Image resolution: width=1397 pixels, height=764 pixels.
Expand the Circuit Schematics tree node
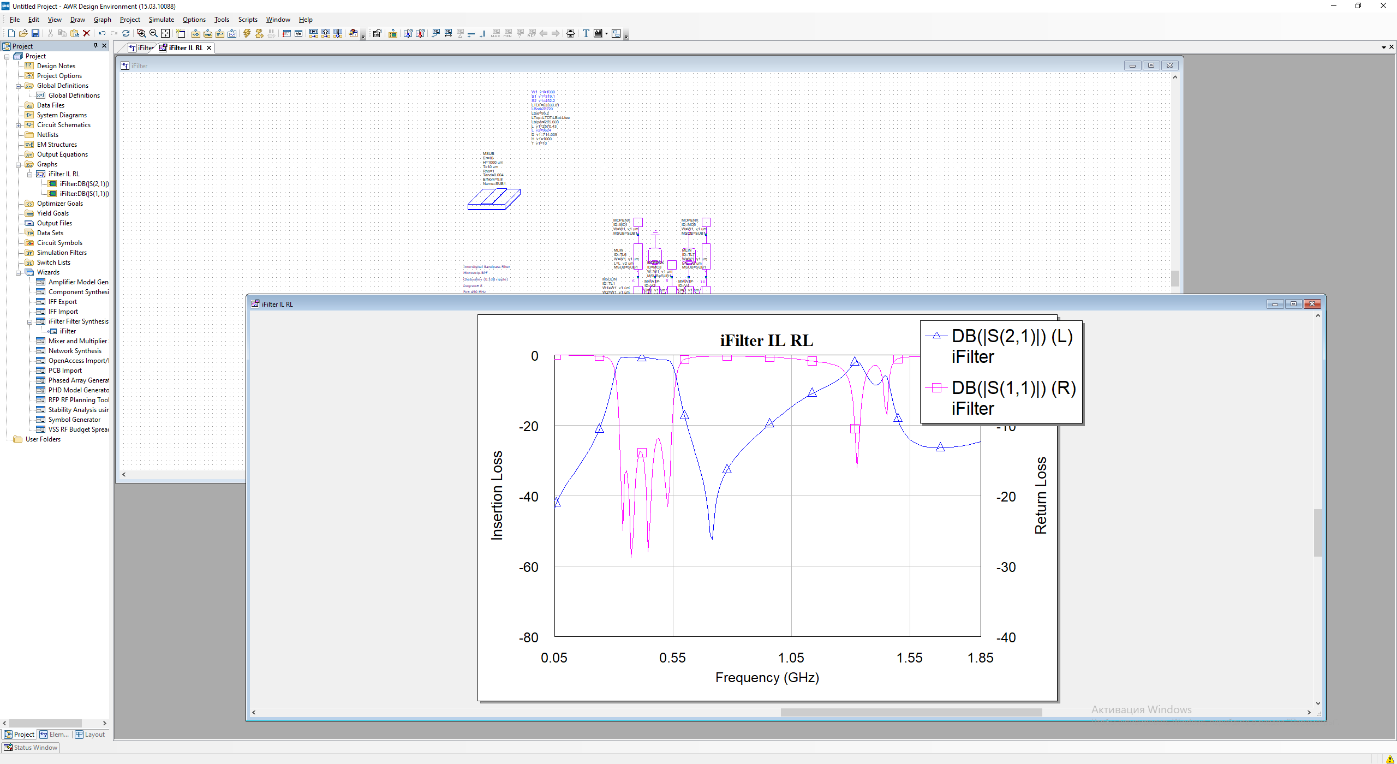[18, 125]
